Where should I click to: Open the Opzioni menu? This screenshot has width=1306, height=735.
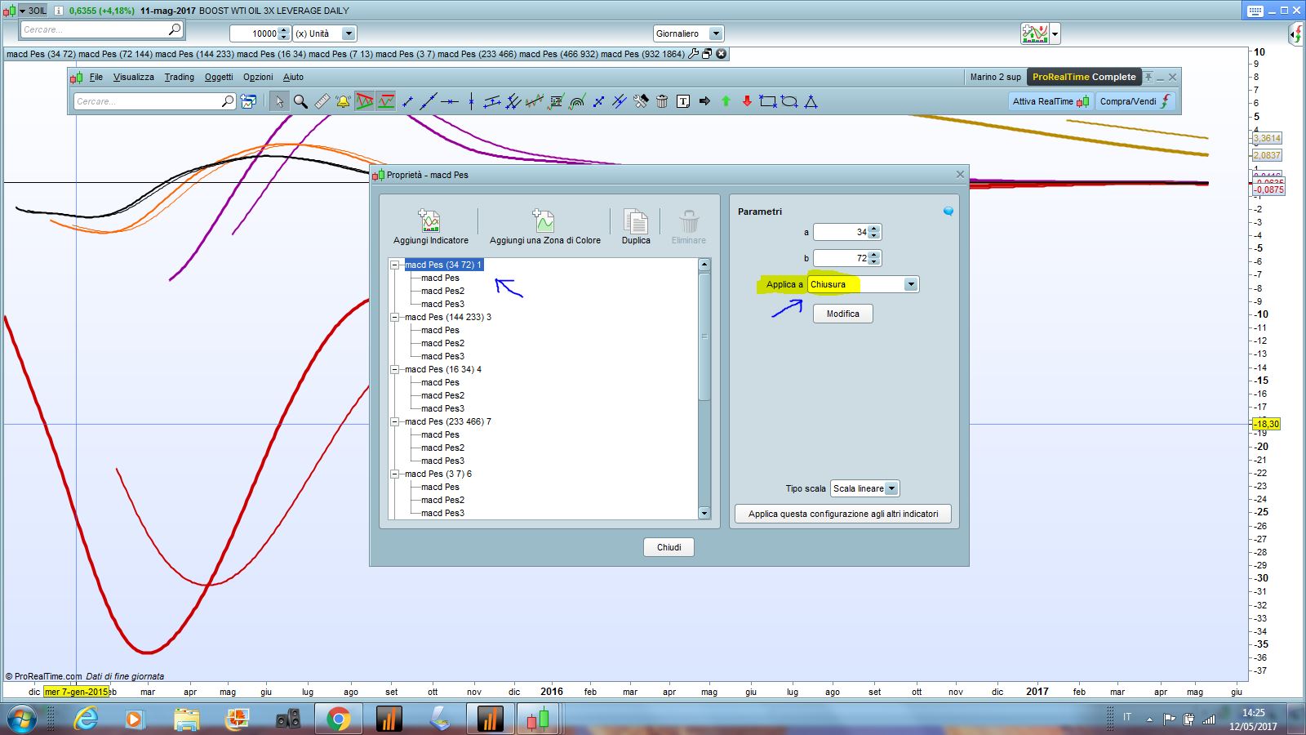[x=258, y=77]
